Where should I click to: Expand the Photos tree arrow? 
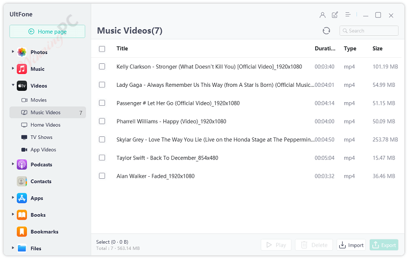(13, 52)
